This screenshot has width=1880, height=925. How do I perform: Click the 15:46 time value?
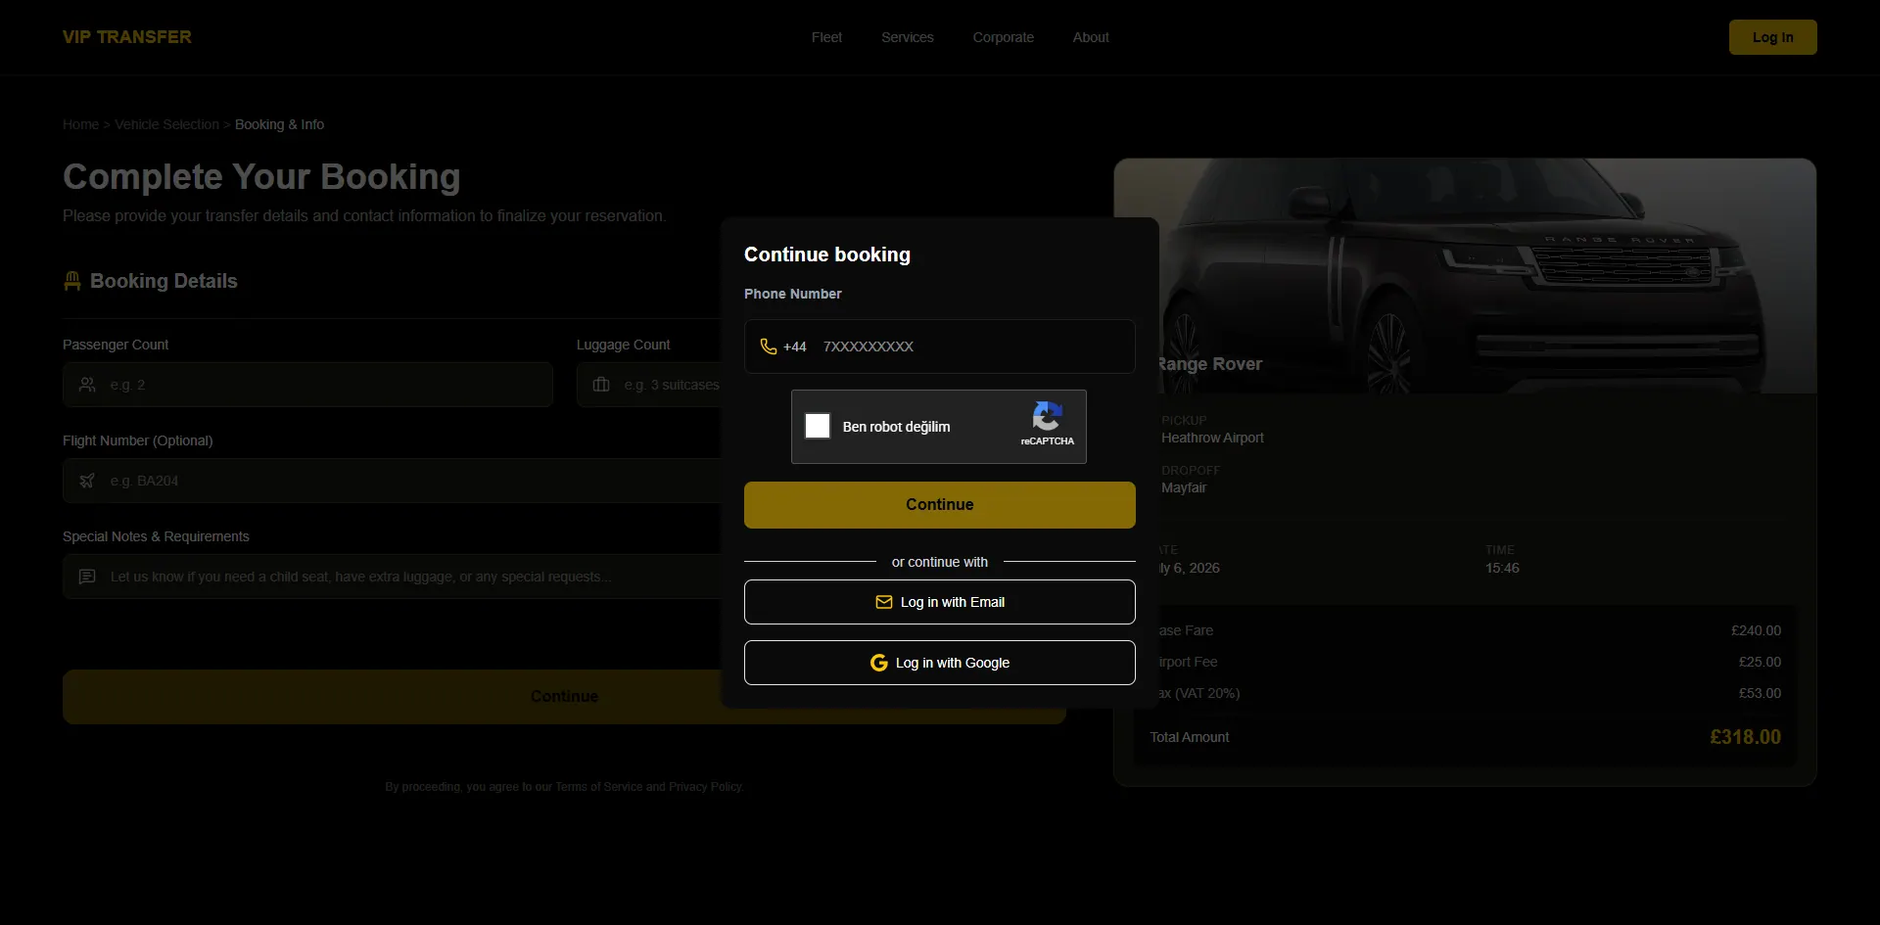pyautogui.click(x=1502, y=568)
